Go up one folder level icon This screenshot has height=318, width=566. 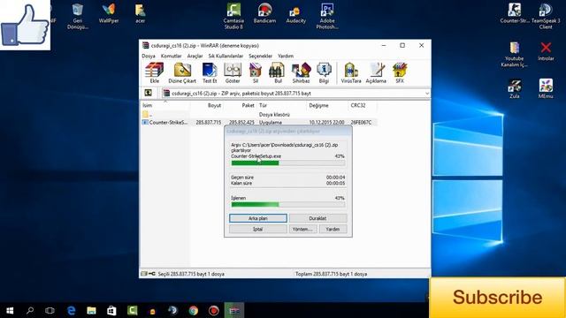pyautogui.click(x=148, y=93)
